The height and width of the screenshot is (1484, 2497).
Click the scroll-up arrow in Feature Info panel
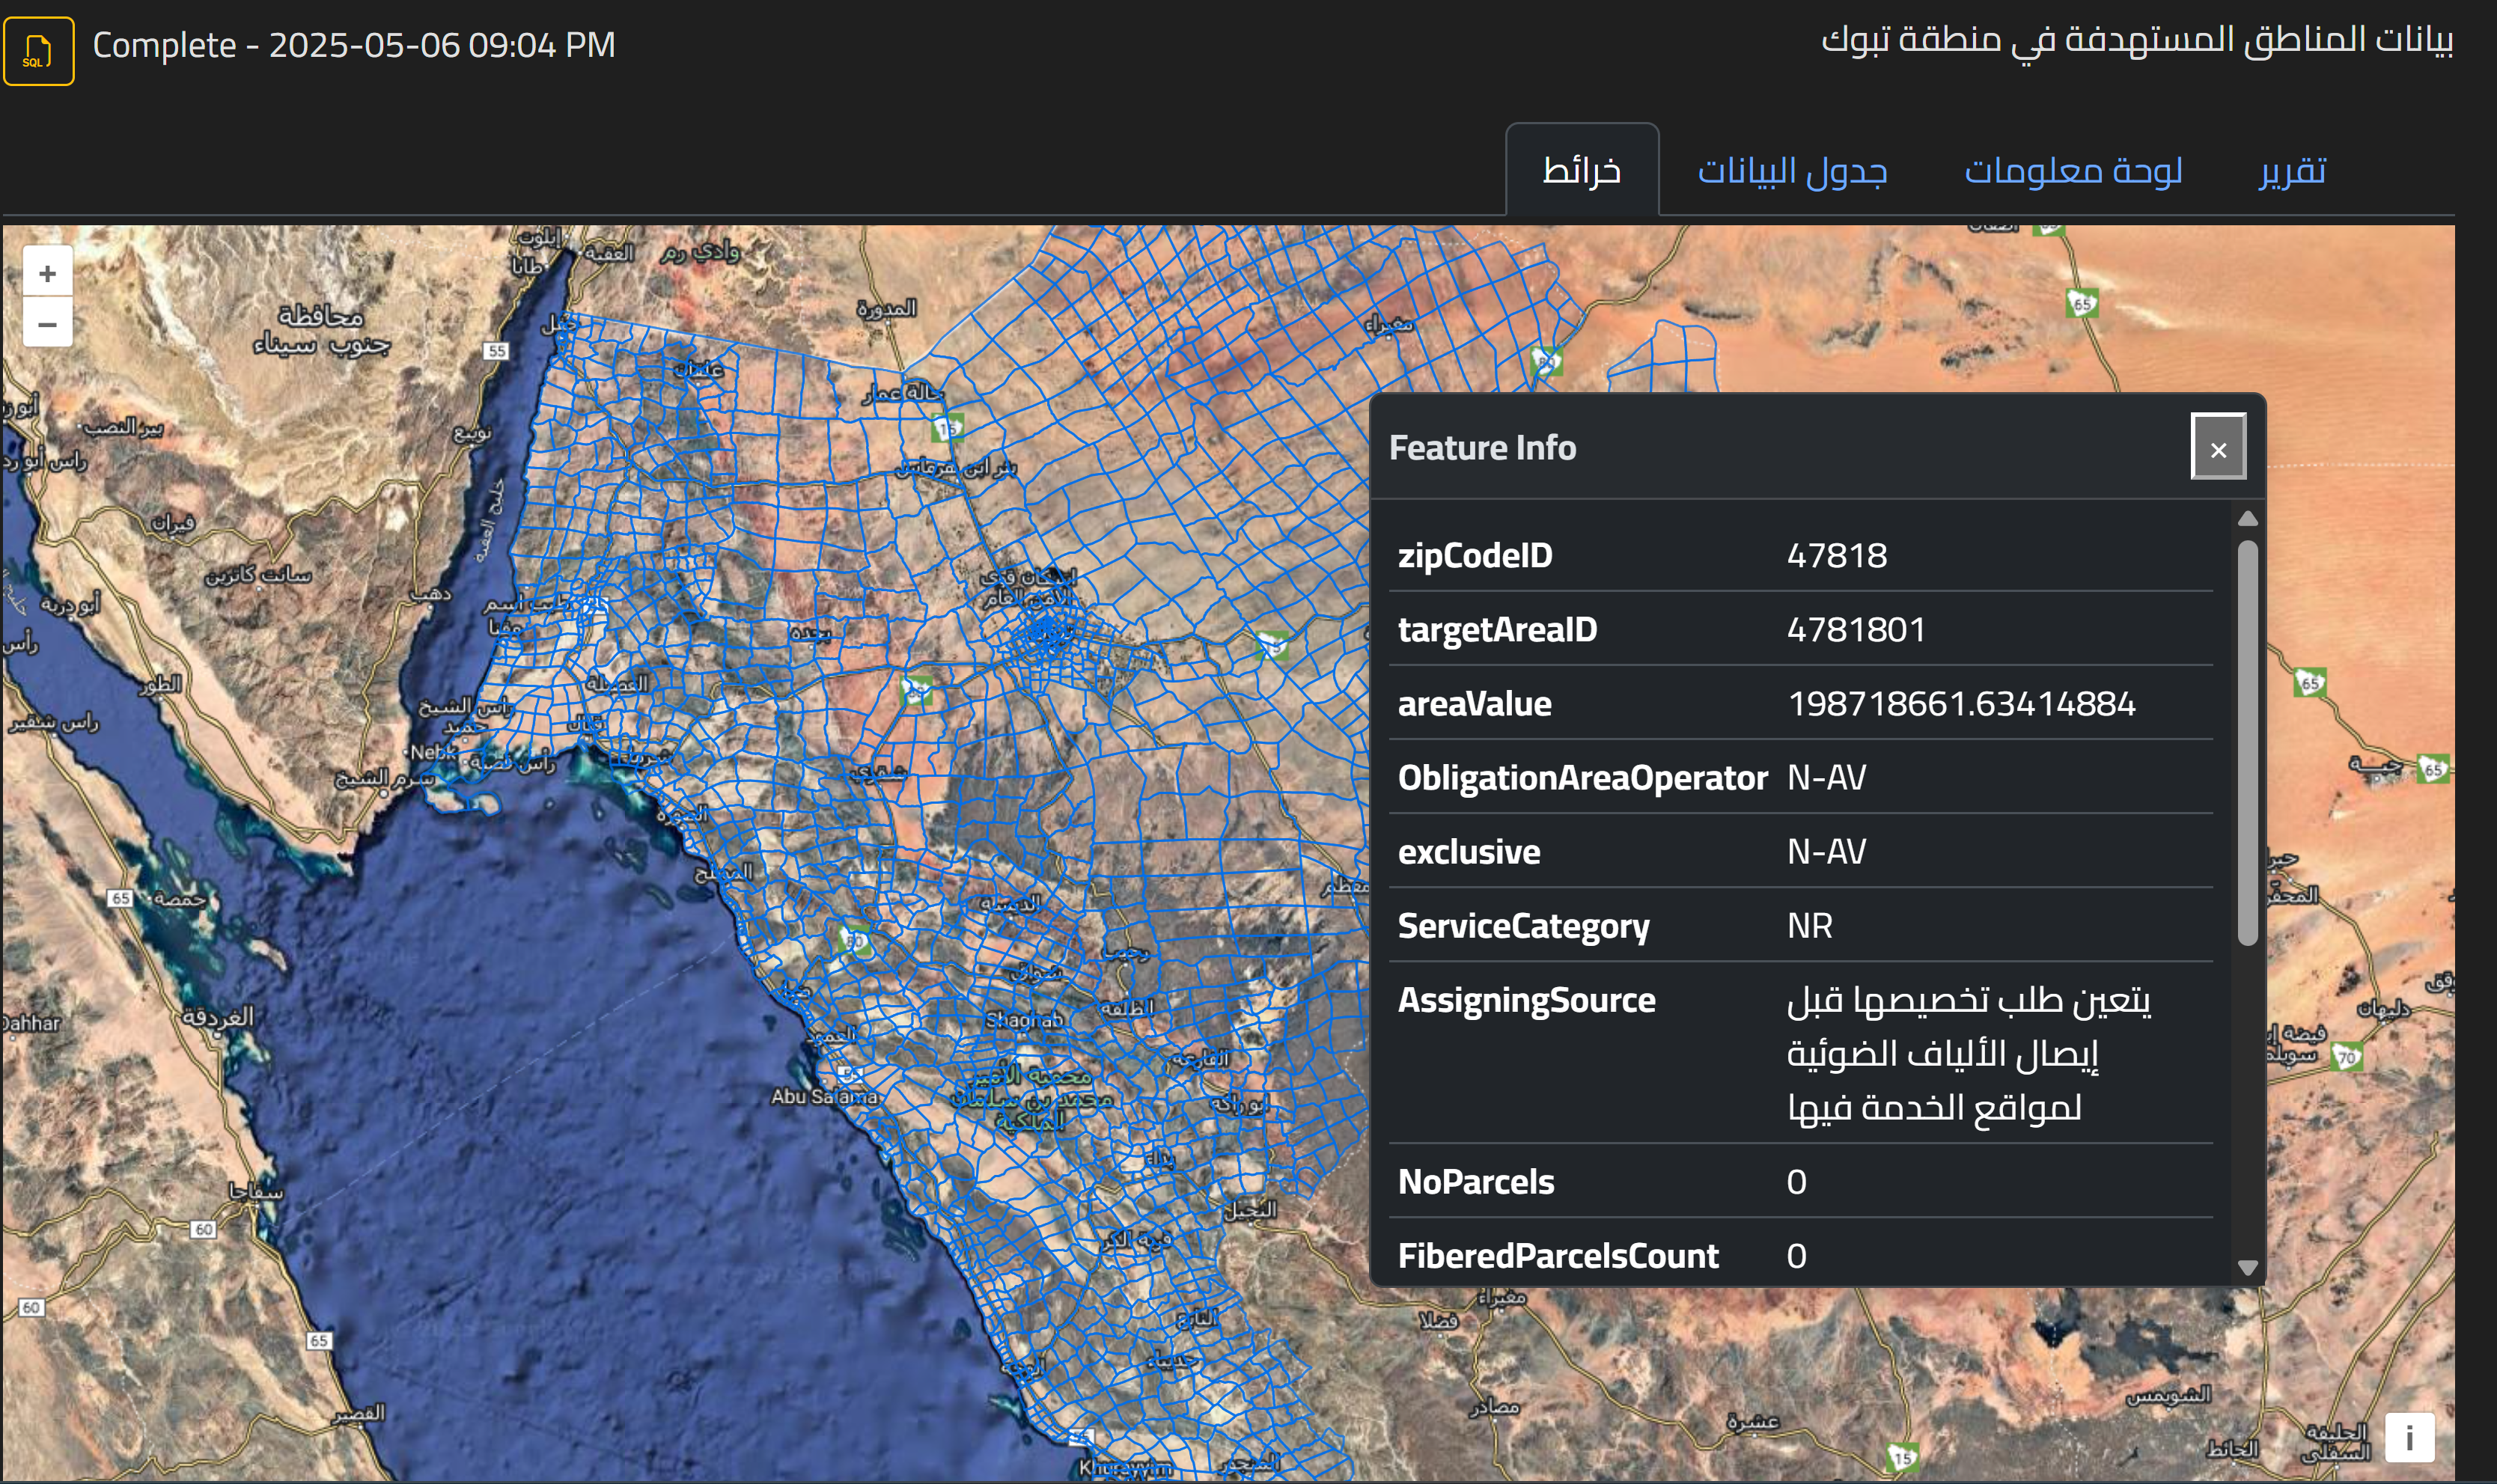tap(2249, 518)
